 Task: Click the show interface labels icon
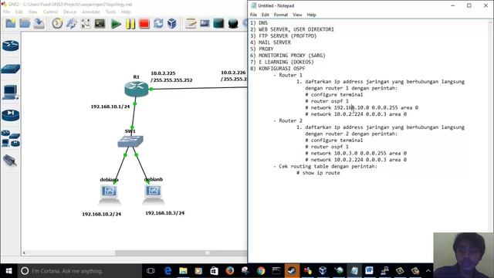pyautogui.click(x=72, y=24)
